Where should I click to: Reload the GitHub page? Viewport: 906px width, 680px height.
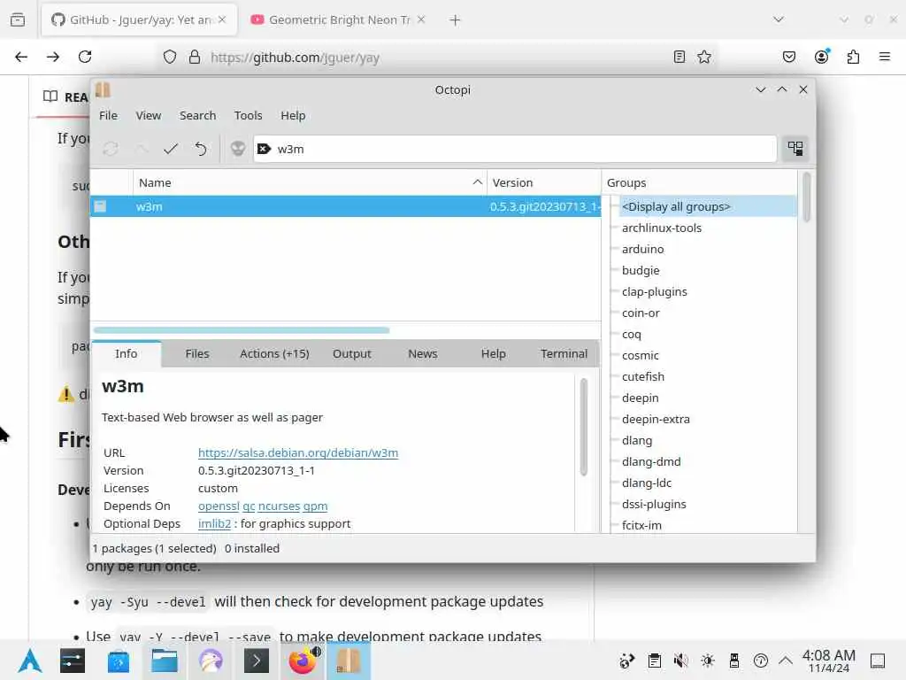point(85,57)
